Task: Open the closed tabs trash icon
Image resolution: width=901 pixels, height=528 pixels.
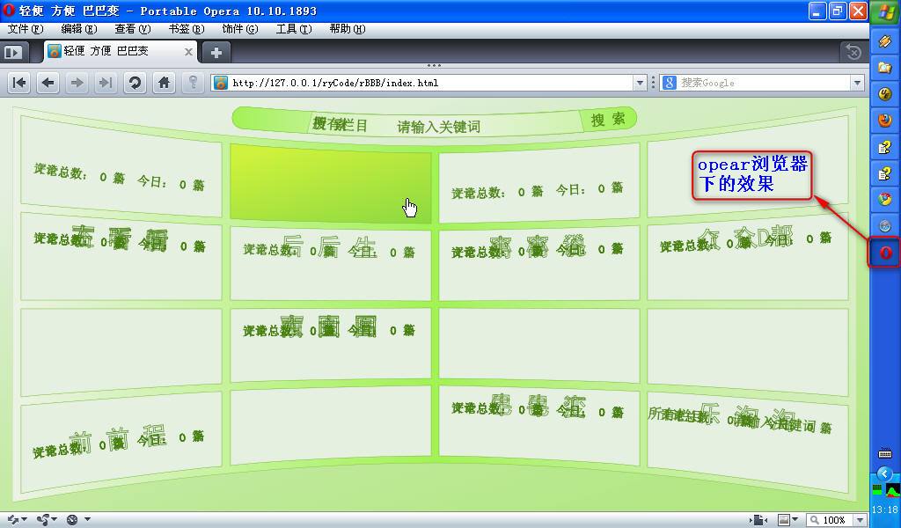Action: [853, 52]
